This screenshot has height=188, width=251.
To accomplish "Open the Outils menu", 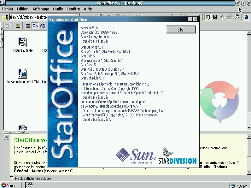I will tap(58, 9).
